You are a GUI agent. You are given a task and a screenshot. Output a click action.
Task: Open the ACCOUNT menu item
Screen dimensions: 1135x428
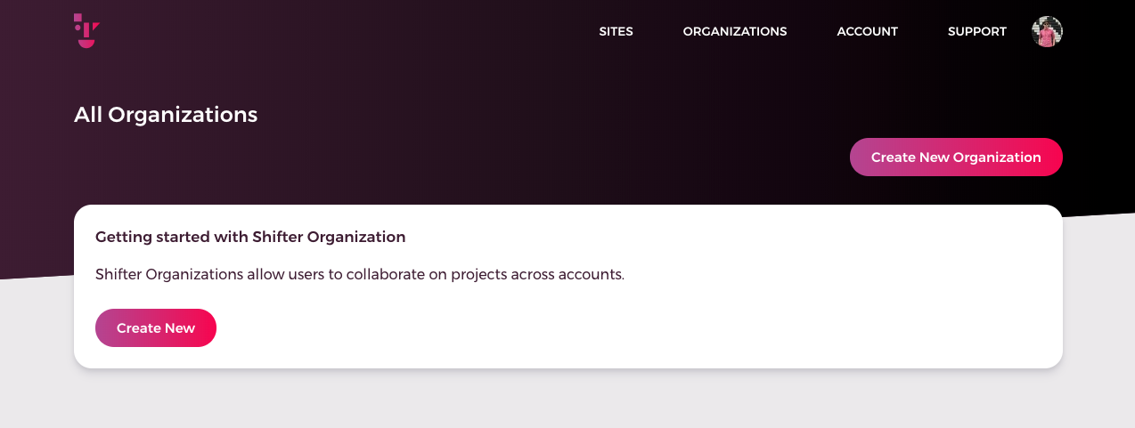coord(867,31)
